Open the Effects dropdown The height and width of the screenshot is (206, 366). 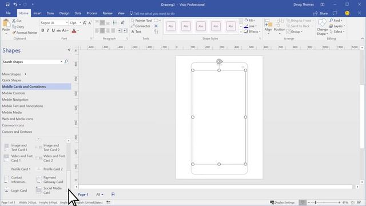(252, 31)
